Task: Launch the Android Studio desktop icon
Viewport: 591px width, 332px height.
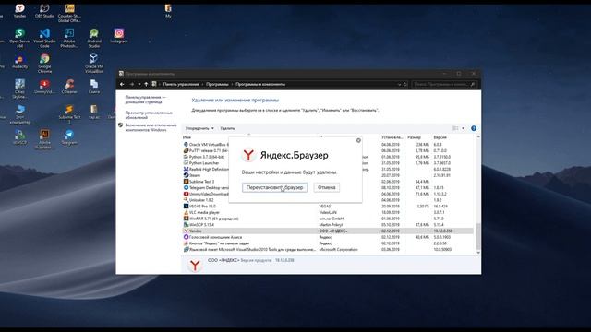Action: coord(94,38)
